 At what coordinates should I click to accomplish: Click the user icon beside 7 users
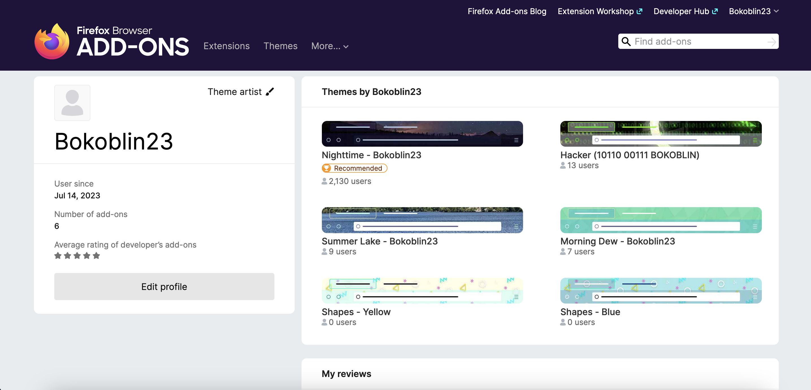pos(563,252)
